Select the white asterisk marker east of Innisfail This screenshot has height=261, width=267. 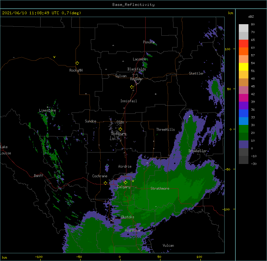pos(155,94)
